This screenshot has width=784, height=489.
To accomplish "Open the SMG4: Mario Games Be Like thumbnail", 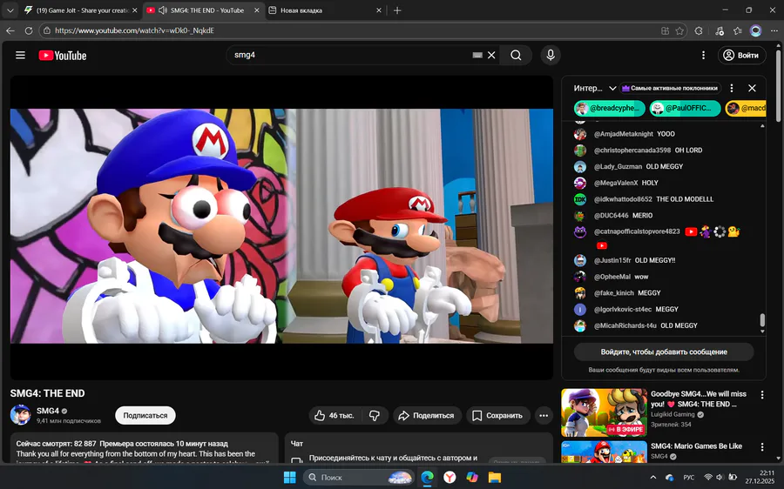I will 604,452.
